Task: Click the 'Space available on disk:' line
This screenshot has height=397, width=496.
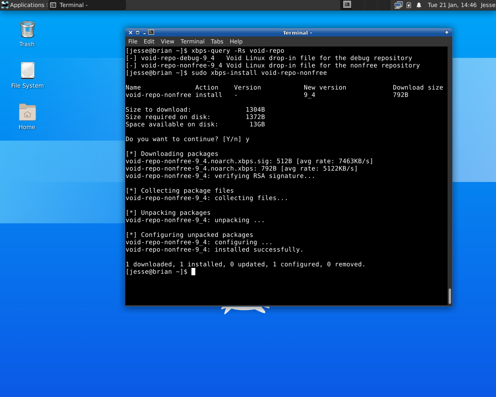Action: coord(195,124)
